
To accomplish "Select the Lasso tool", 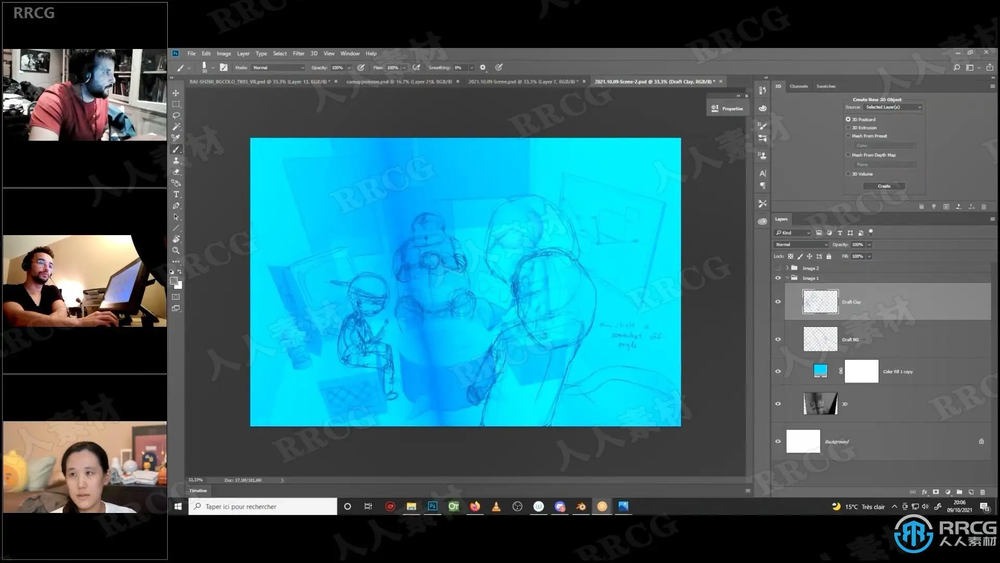I will pyautogui.click(x=176, y=116).
